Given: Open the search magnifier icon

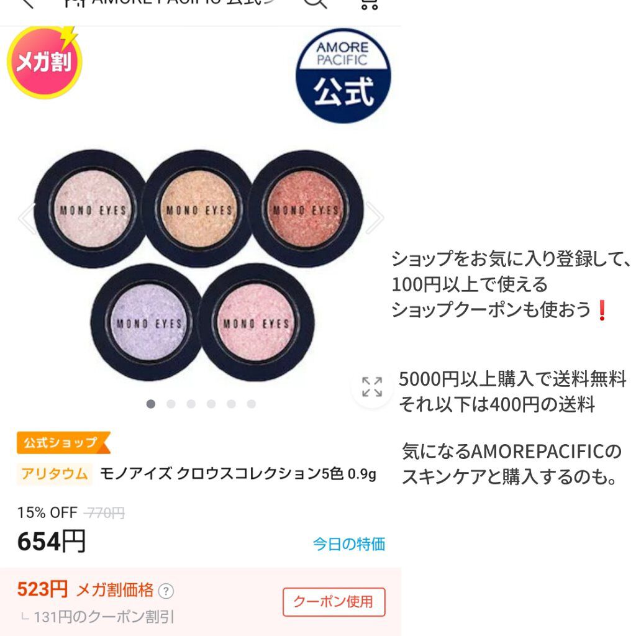Looking at the screenshot, I should [x=315, y=3].
